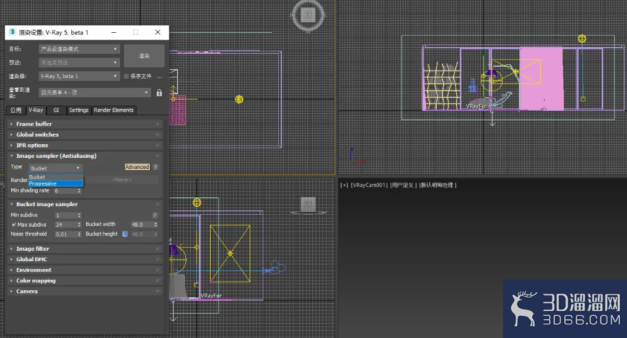Toggle the L lock button beside Bucket height
Screen dimensions: 627x338
(125, 234)
